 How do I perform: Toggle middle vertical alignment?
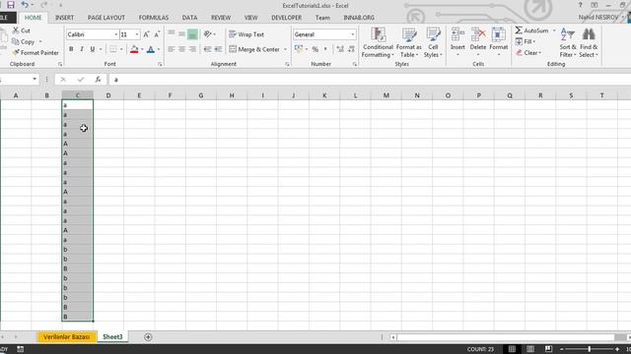[181, 34]
